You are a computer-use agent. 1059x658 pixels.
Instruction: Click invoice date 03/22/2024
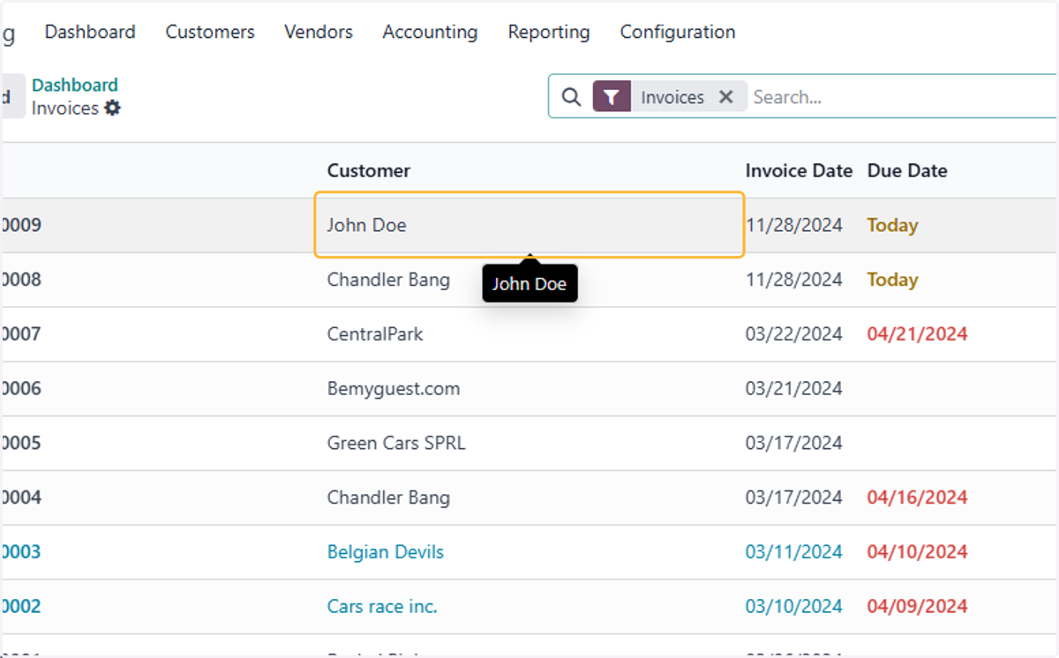[794, 334]
